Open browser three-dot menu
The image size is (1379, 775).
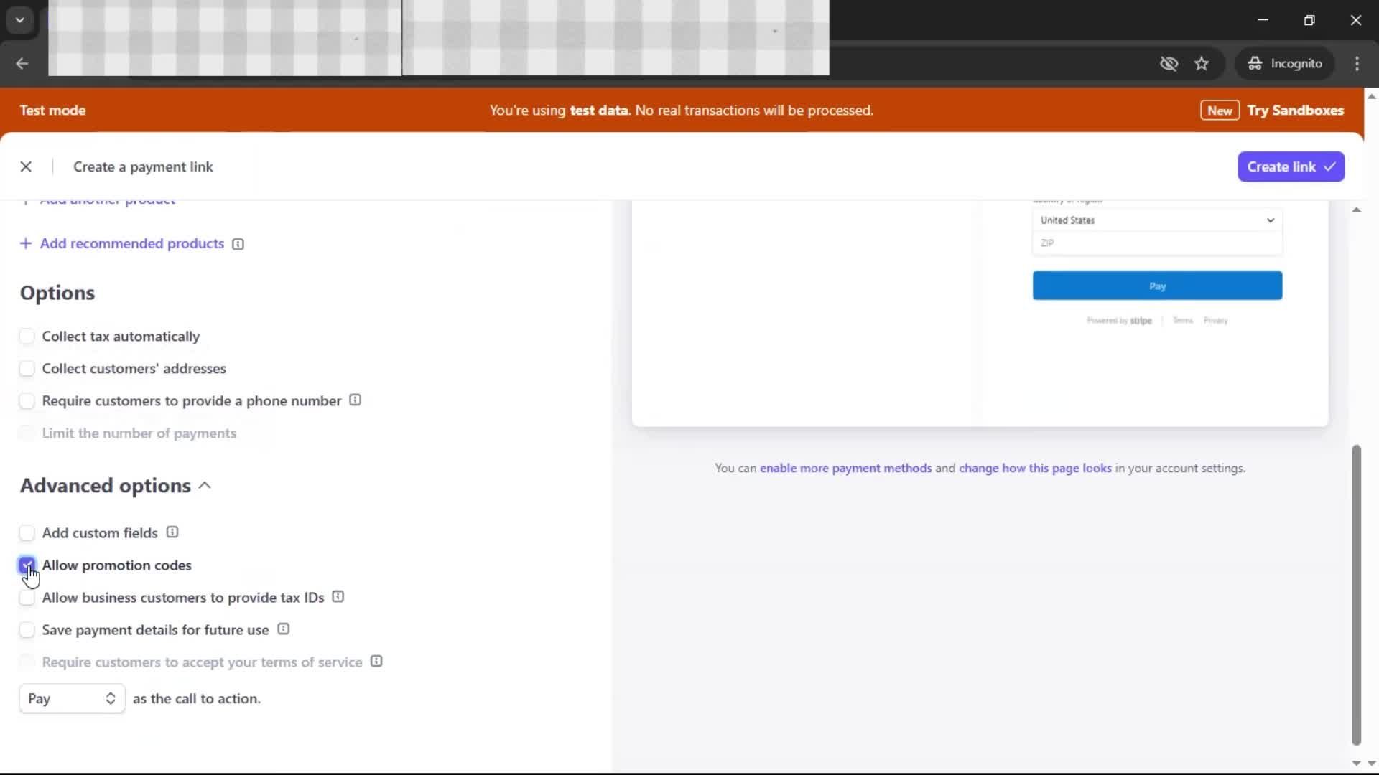click(1357, 64)
